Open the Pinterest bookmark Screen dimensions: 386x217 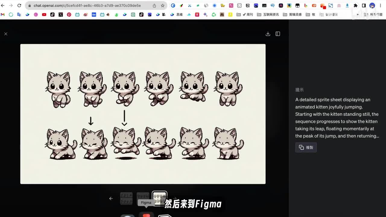[69, 14]
